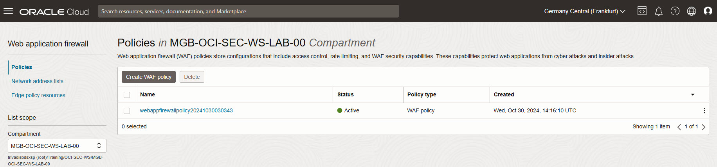The image size is (717, 167).
Task: Select all policies with header checkbox
Action: (127, 95)
